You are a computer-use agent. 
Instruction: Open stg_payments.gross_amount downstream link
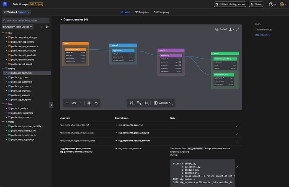[x=134, y=133]
